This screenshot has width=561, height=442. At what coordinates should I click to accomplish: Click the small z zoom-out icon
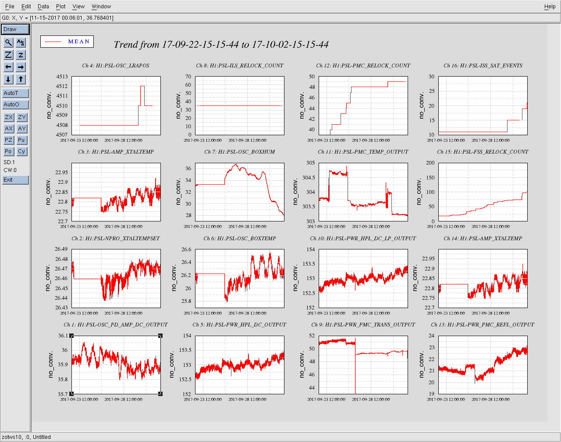point(21,55)
